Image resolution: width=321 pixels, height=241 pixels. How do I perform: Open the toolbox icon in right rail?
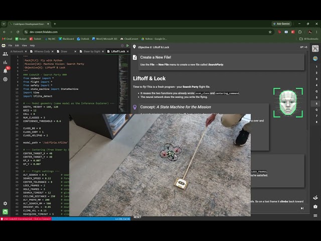(x=315, y=206)
